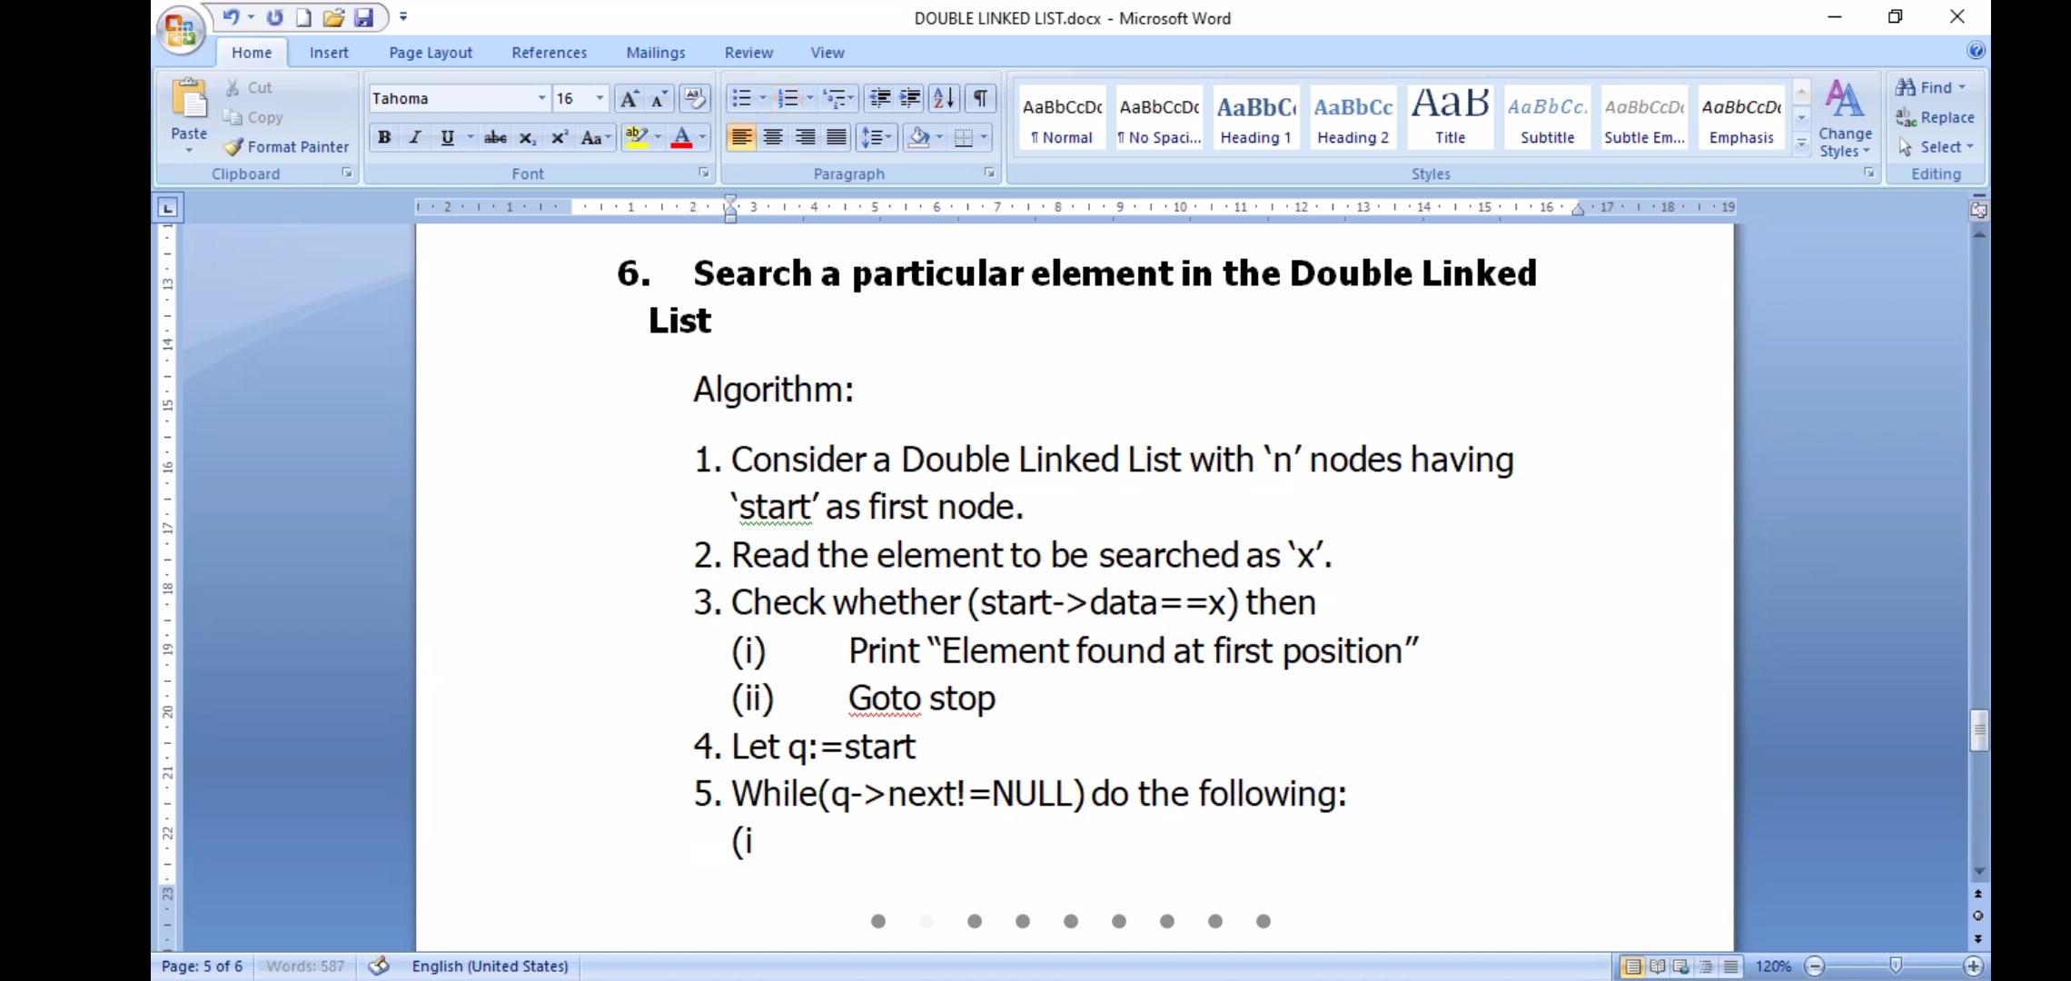Open the References ribbon tab
This screenshot has height=981, width=2071.
coord(549,53)
